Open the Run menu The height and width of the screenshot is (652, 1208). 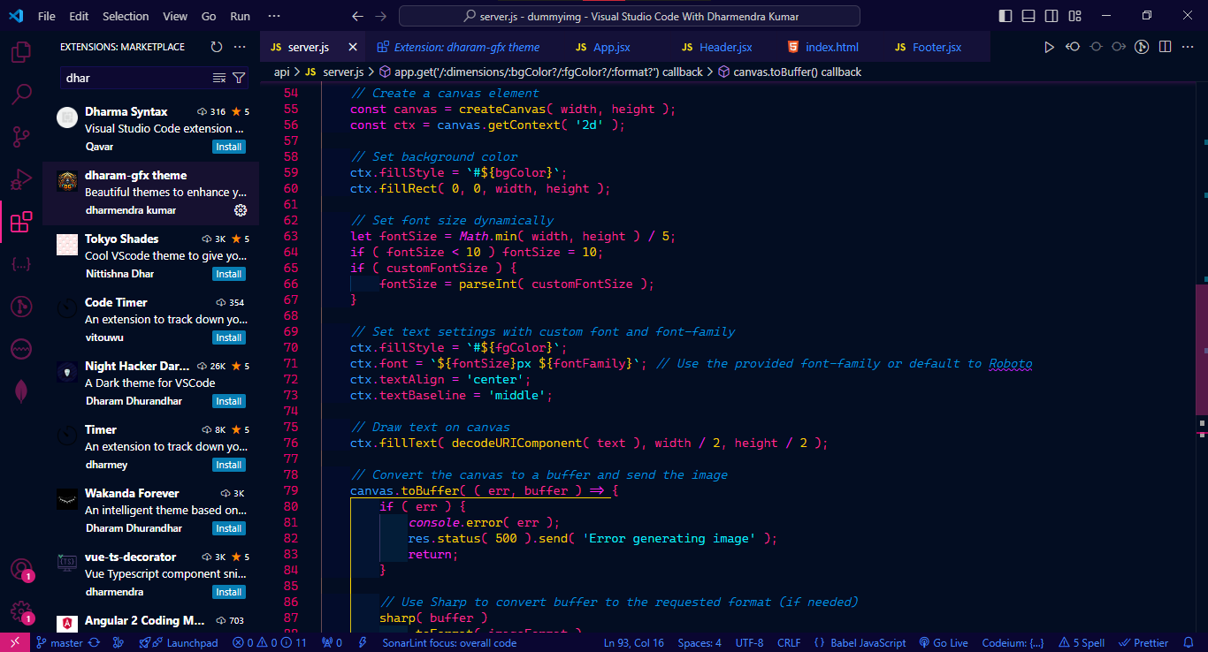coord(240,16)
